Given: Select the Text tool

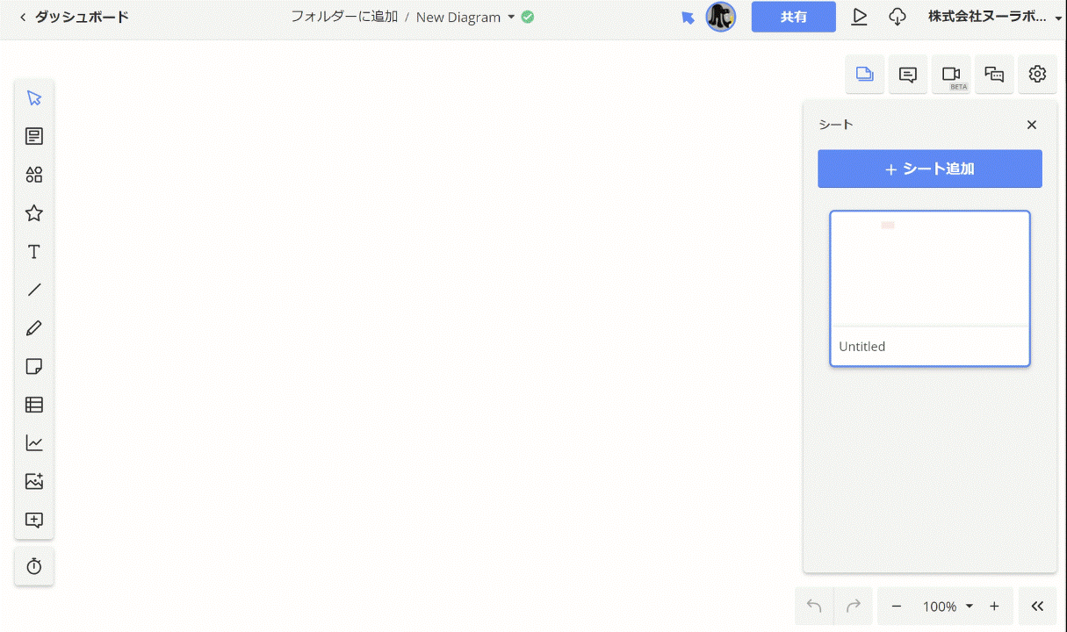Looking at the screenshot, I should click(34, 252).
